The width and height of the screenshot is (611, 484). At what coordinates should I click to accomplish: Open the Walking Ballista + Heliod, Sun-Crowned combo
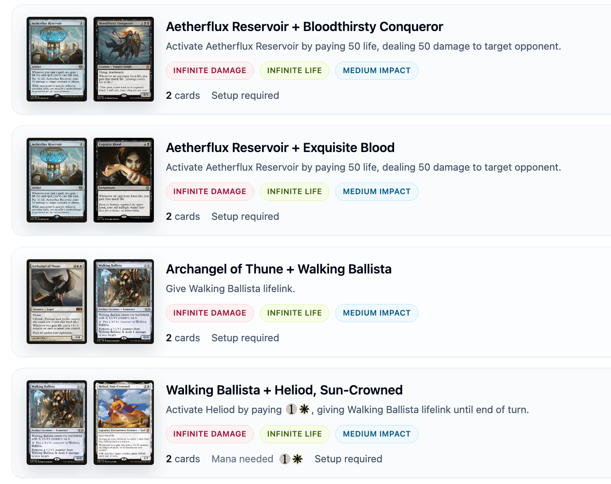(x=284, y=390)
